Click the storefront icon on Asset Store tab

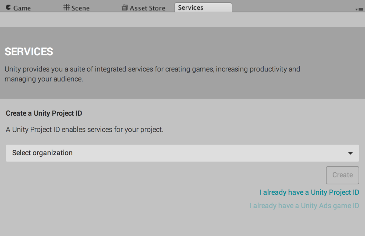point(125,7)
